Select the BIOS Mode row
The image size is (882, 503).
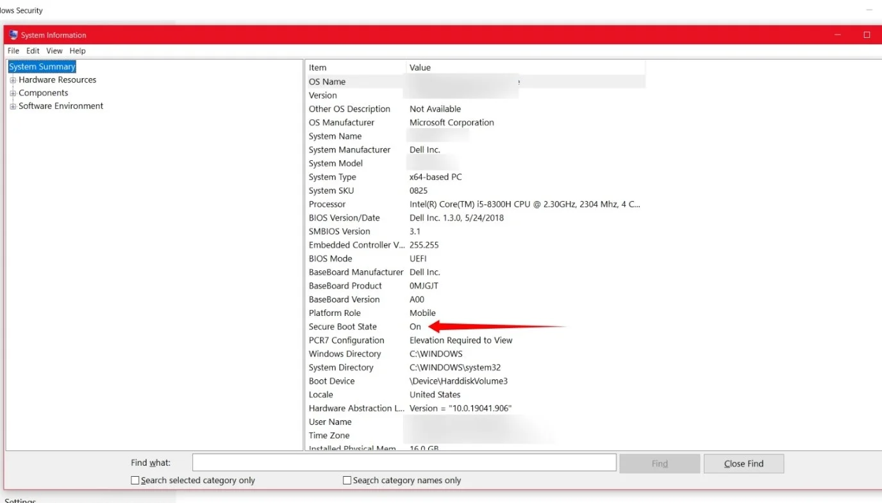point(476,259)
